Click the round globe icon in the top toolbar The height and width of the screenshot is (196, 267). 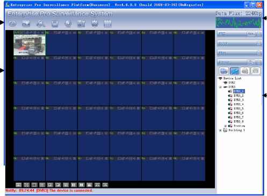click(x=68, y=24)
